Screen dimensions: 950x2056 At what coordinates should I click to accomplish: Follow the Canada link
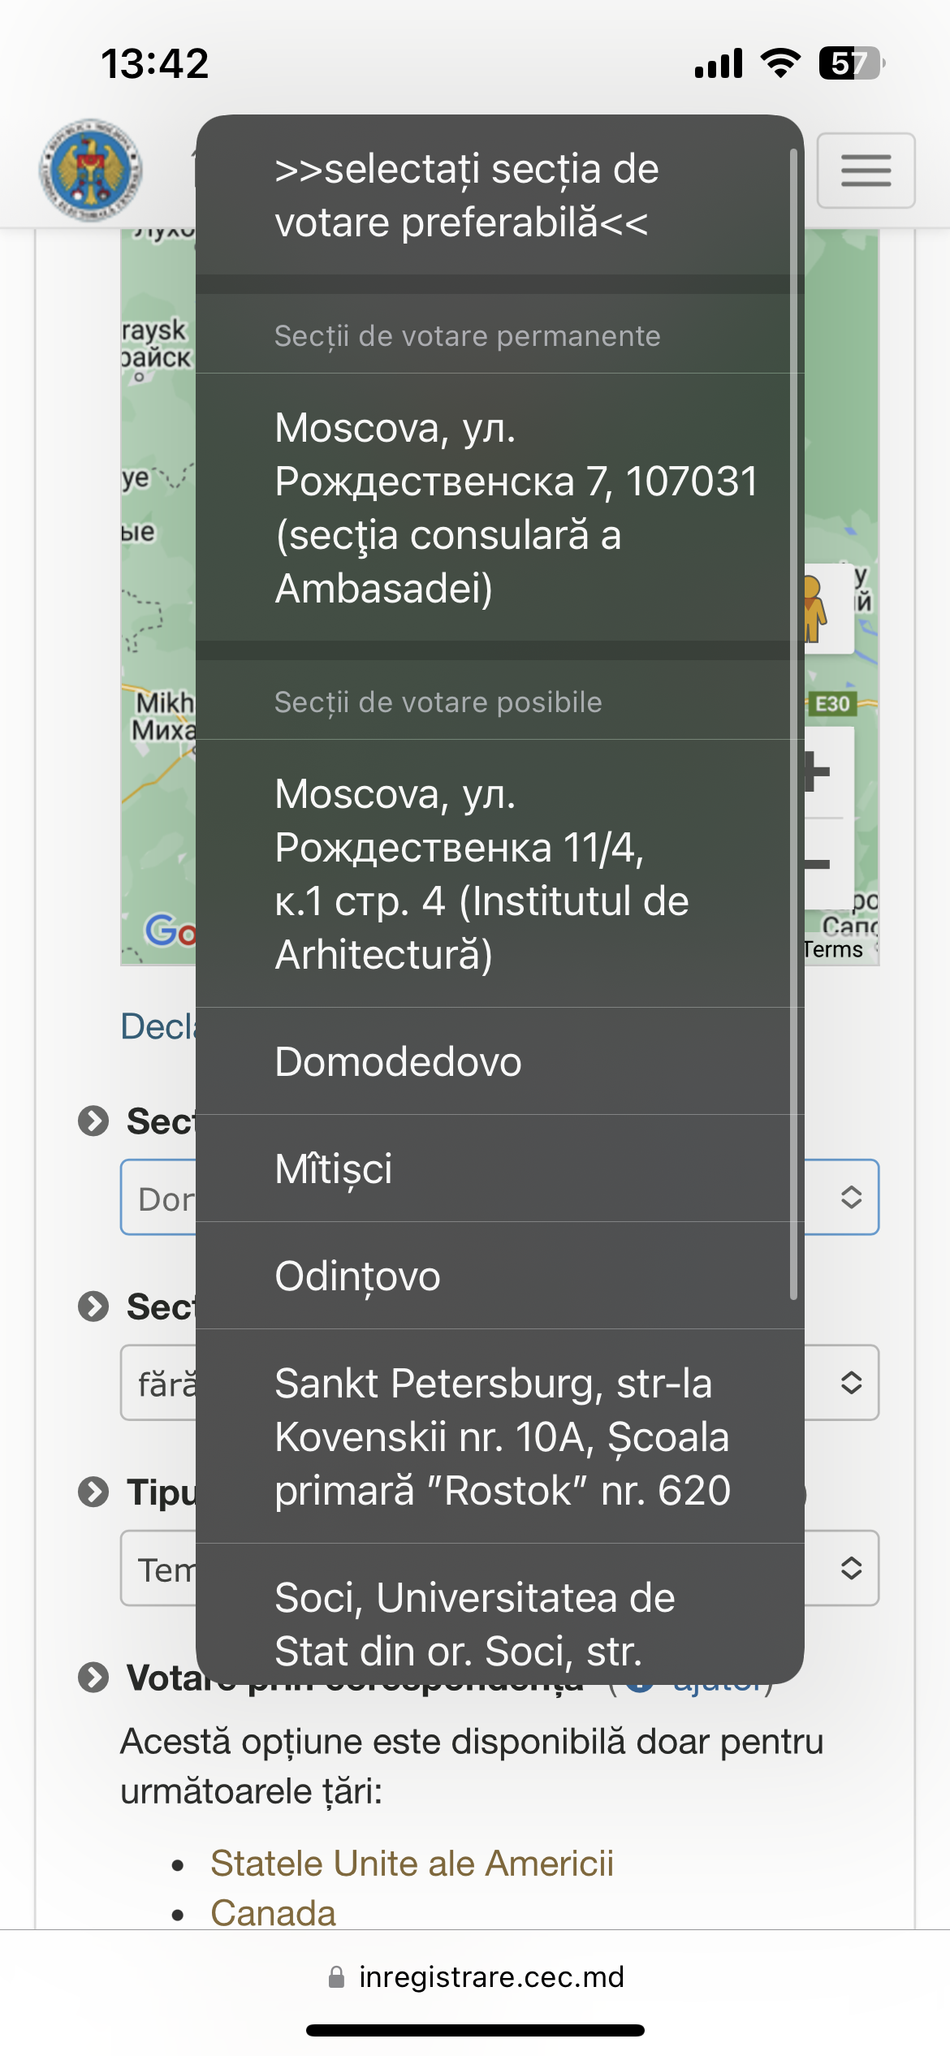pyautogui.click(x=273, y=1913)
